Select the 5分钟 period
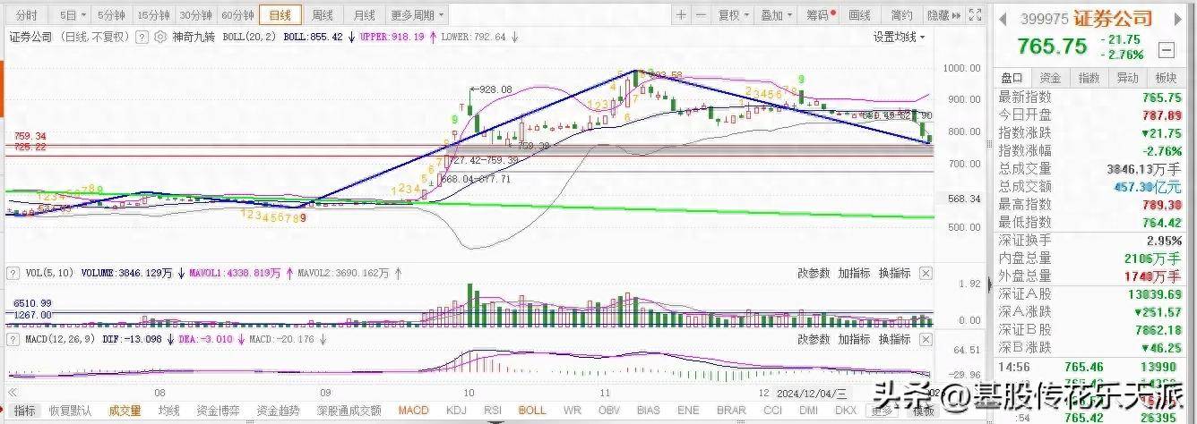 click(x=111, y=15)
